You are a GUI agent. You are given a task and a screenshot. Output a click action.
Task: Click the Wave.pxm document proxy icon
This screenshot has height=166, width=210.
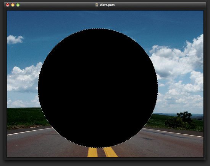(97, 5)
